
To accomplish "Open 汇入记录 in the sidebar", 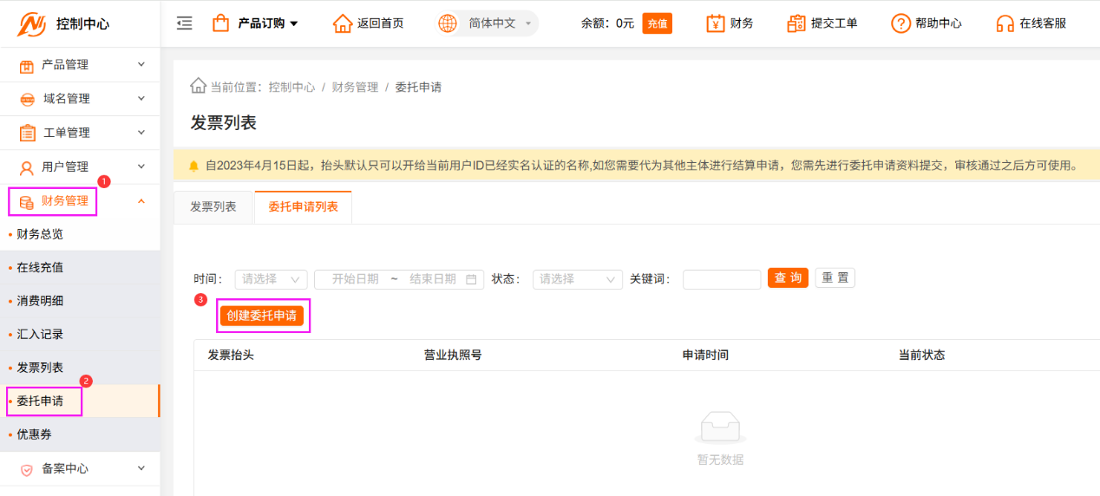I will (x=80, y=334).
